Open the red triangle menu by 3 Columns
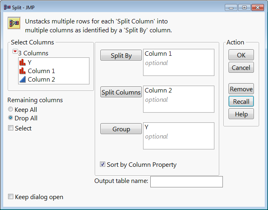Viewport: 268px width, 210px height. click(15, 52)
